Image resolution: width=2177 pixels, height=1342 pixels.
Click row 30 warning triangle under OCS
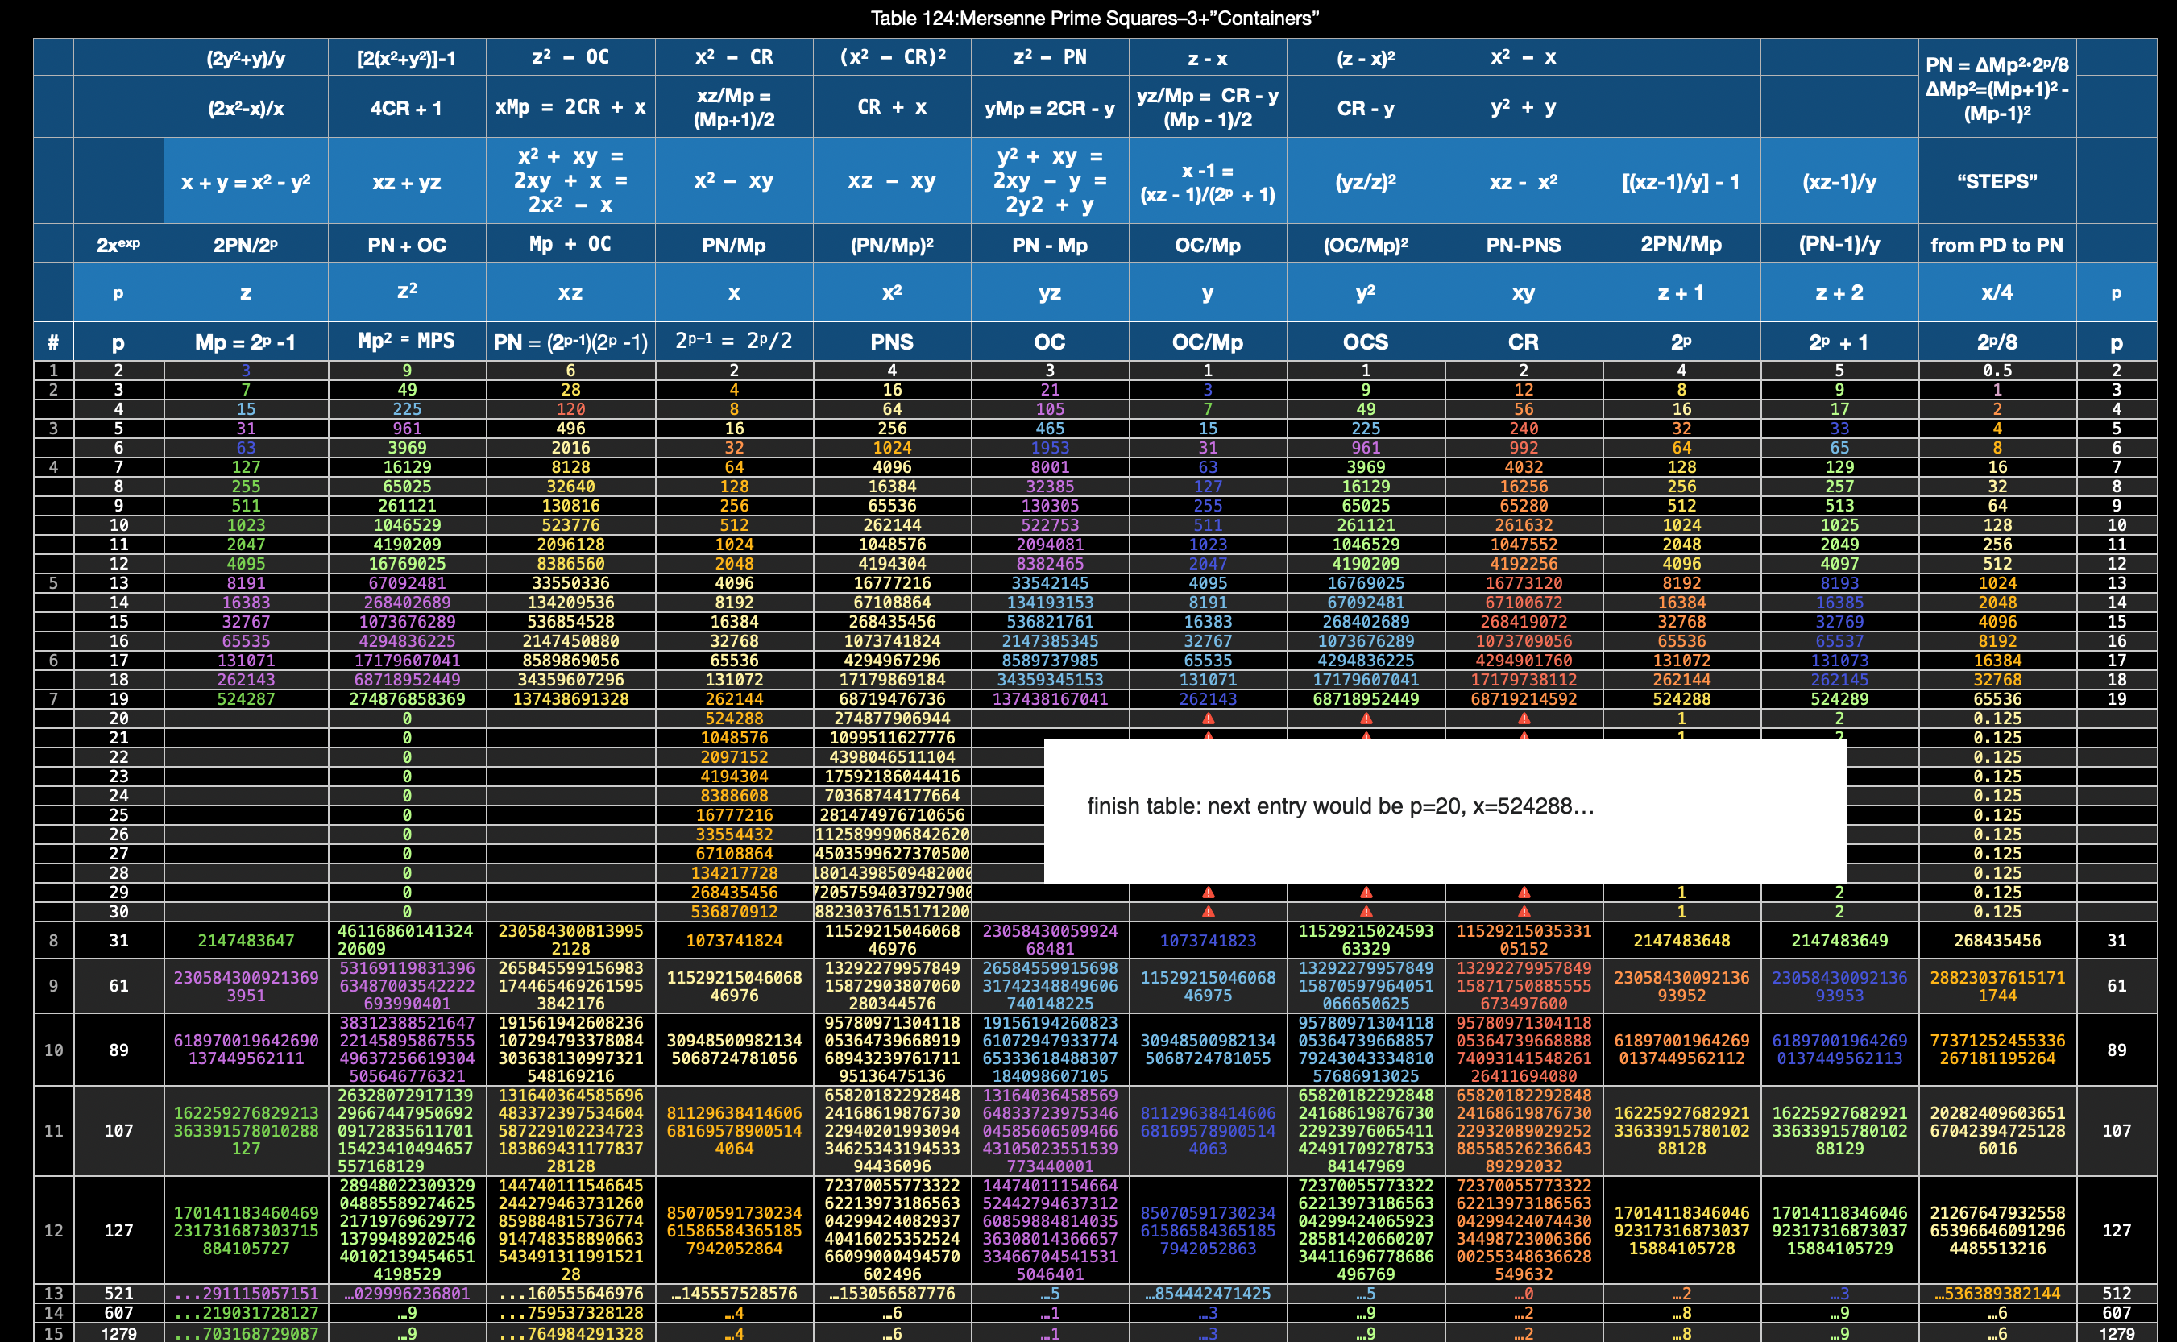(1366, 912)
